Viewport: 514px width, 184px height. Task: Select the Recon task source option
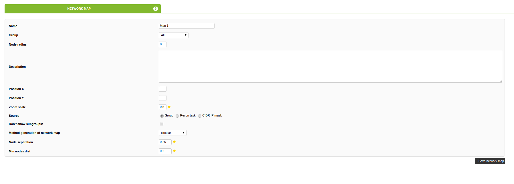pos(177,116)
